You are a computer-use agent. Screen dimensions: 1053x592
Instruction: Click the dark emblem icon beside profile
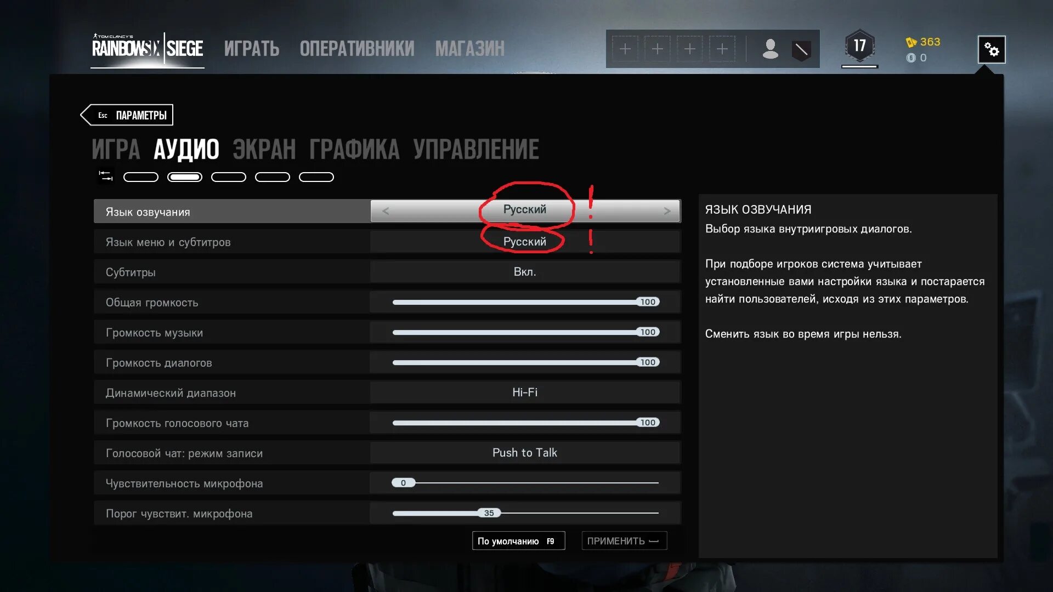801,50
